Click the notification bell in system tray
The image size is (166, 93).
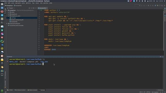pos(145,1)
